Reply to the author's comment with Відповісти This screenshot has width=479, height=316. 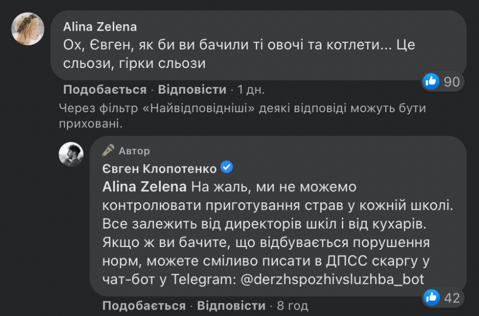(233, 304)
